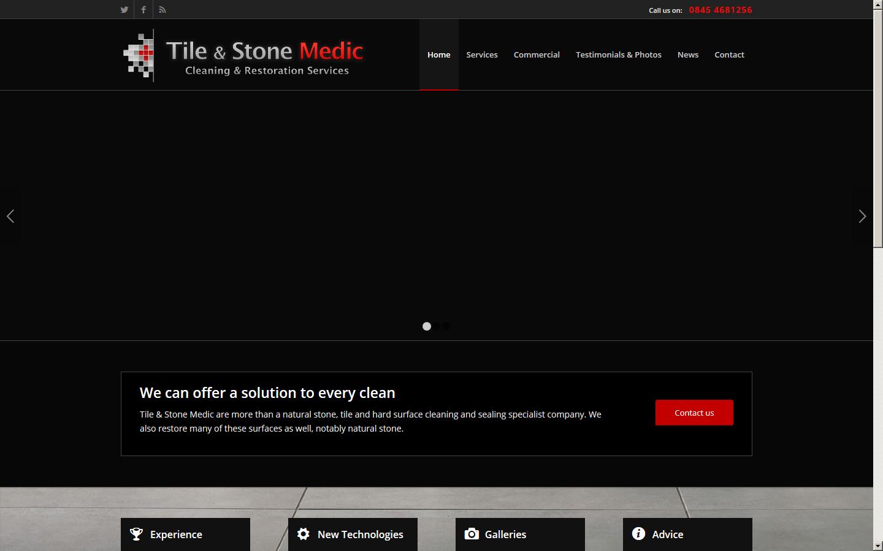The height and width of the screenshot is (551, 883).
Task: Call the 0845 4681256 phone number link
Action: [721, 10]
